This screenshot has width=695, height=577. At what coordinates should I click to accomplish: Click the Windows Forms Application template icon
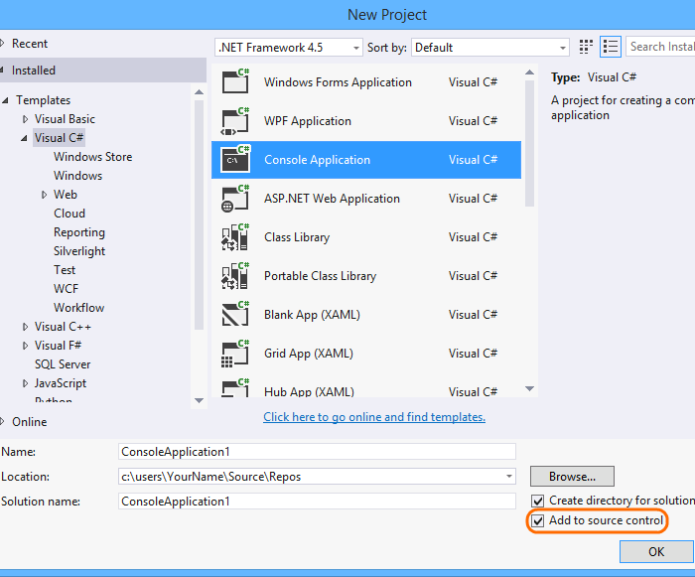coord(235,82)
